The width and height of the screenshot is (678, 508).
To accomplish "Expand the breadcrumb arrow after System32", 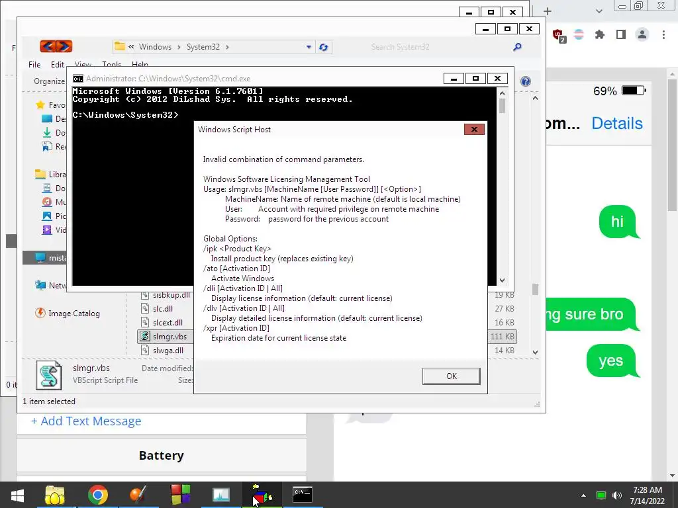I will click(228, 47).
